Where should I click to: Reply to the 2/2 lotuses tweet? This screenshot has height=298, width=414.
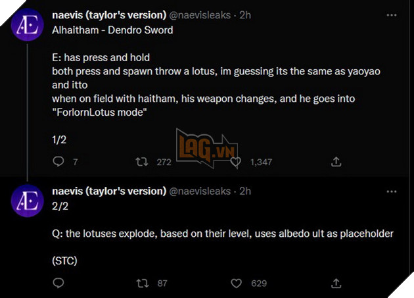coord(58,284)
